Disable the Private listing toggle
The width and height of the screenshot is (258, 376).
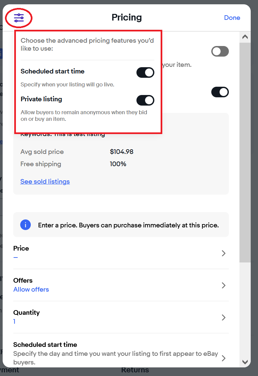coord(145,100)
